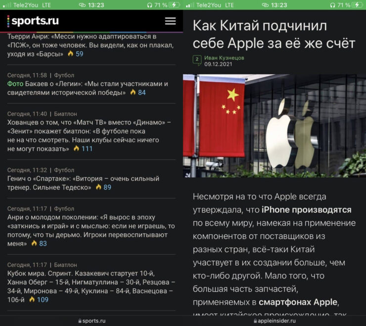The height and width of the screenshot is (326, 366).
Task: Open Thierry Henry article about Messi adapting
Action: [91, 45]
